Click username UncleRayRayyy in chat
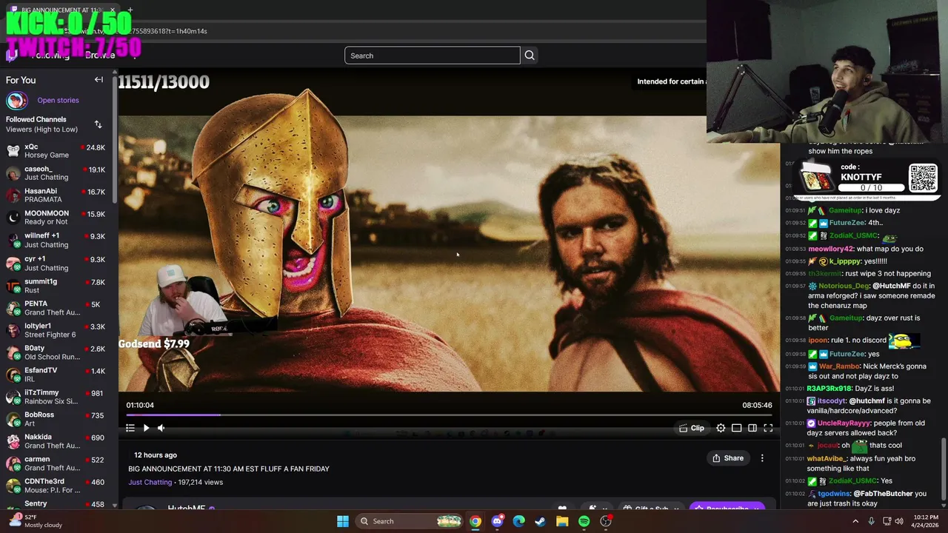The image size is (948, 533). pyautogui.click(x=844, y=423)
